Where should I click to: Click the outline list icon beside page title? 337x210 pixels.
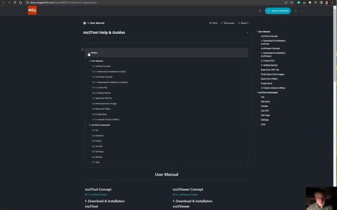(247, 33)
